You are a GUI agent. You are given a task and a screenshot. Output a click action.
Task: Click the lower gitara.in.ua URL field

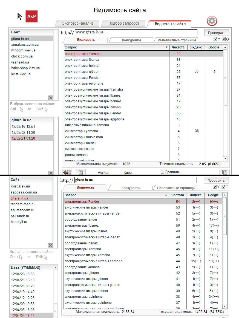pyautogui.click(x=136, y=180)
